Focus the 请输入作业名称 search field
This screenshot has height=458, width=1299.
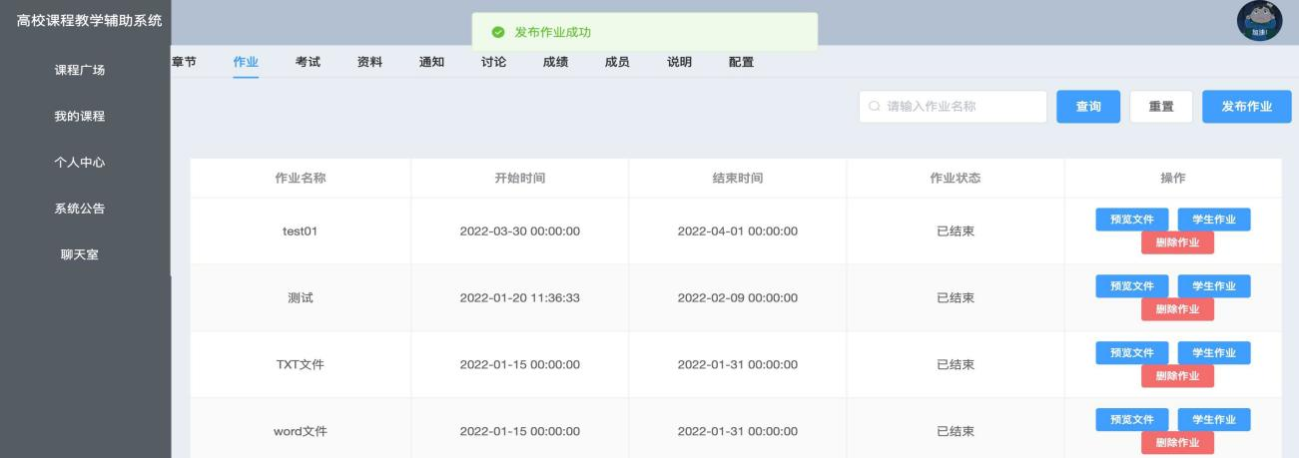953,107
